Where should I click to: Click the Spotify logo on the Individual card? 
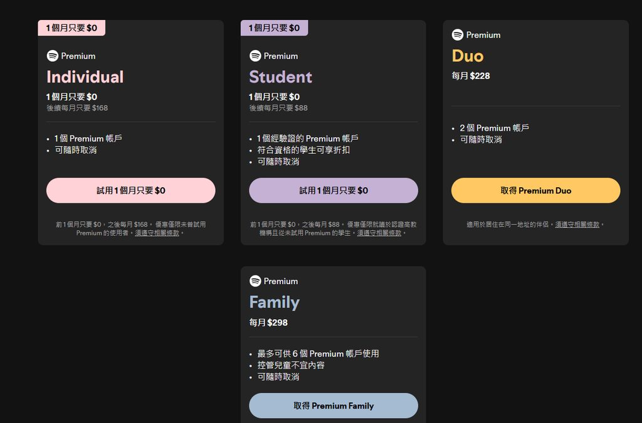coord(53,56)
